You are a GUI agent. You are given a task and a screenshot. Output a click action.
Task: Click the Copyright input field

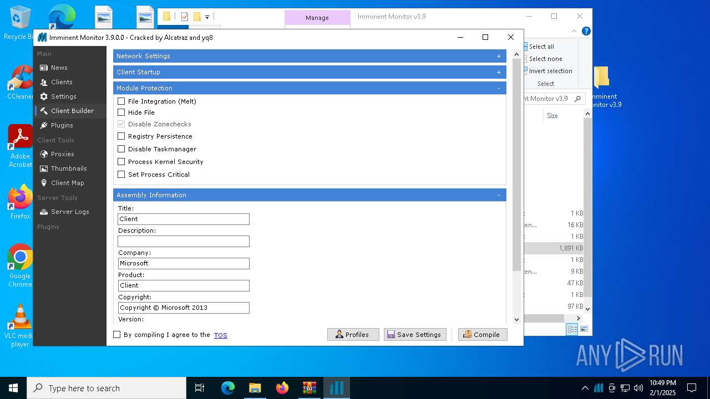[x=184, y=308]
